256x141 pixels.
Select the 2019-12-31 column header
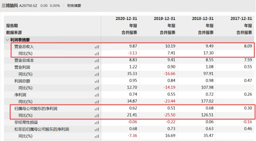164,19
